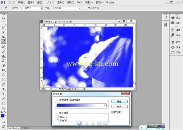Screen dimensions: 183x130
Task: Select the Hand/Rotate view tool
Action: pyautogui.click(x=4, y=103)
